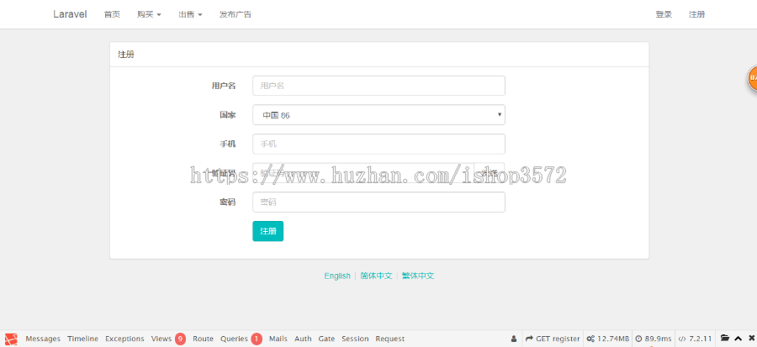Focus the 手机 phone input
The image size is (757, 347).
point(378,145)
